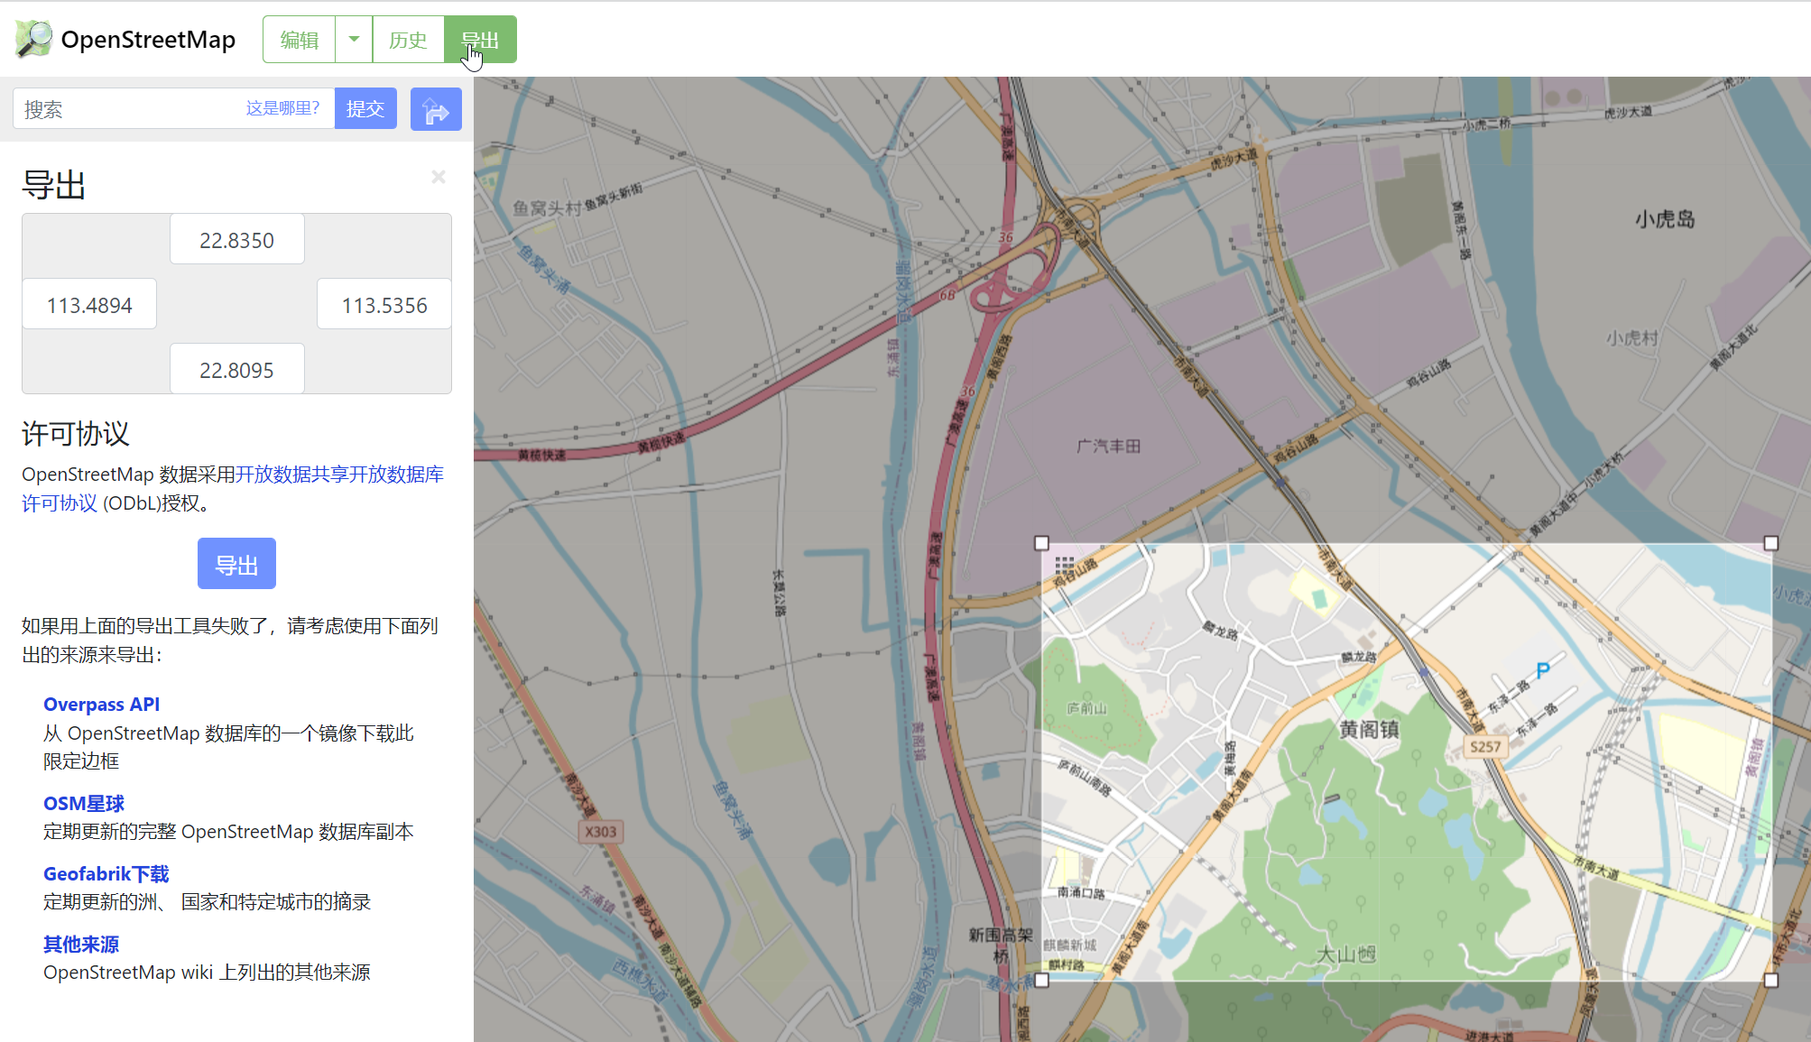
Task: Click the 新围高架桥 label on map
Action: click(x=1001, y=945)
